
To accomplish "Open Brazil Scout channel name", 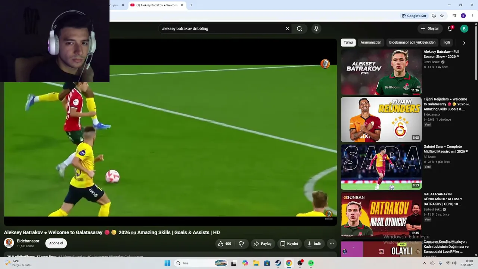I will (432, 62).
